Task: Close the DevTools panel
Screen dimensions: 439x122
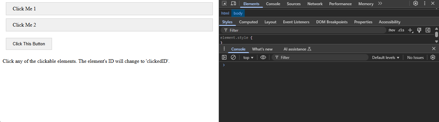Action: tap(433, 4)
